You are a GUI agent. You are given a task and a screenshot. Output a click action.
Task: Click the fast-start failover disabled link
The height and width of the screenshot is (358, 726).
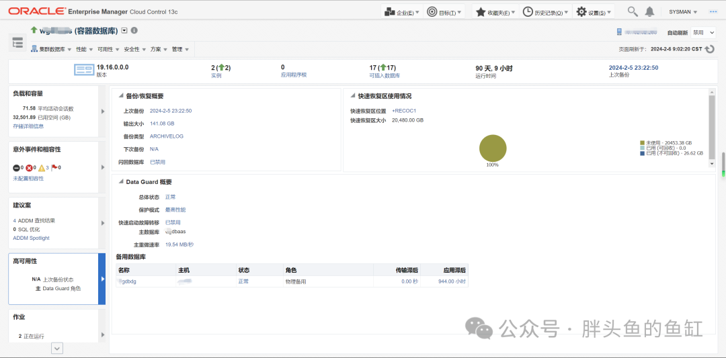pos(173,222)
